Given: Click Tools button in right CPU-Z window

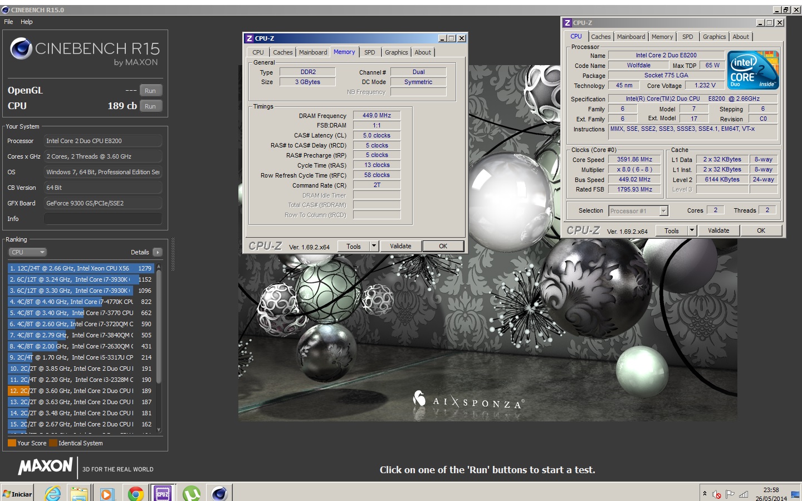Looking at the screenshot, I should (x=672, y=230).
